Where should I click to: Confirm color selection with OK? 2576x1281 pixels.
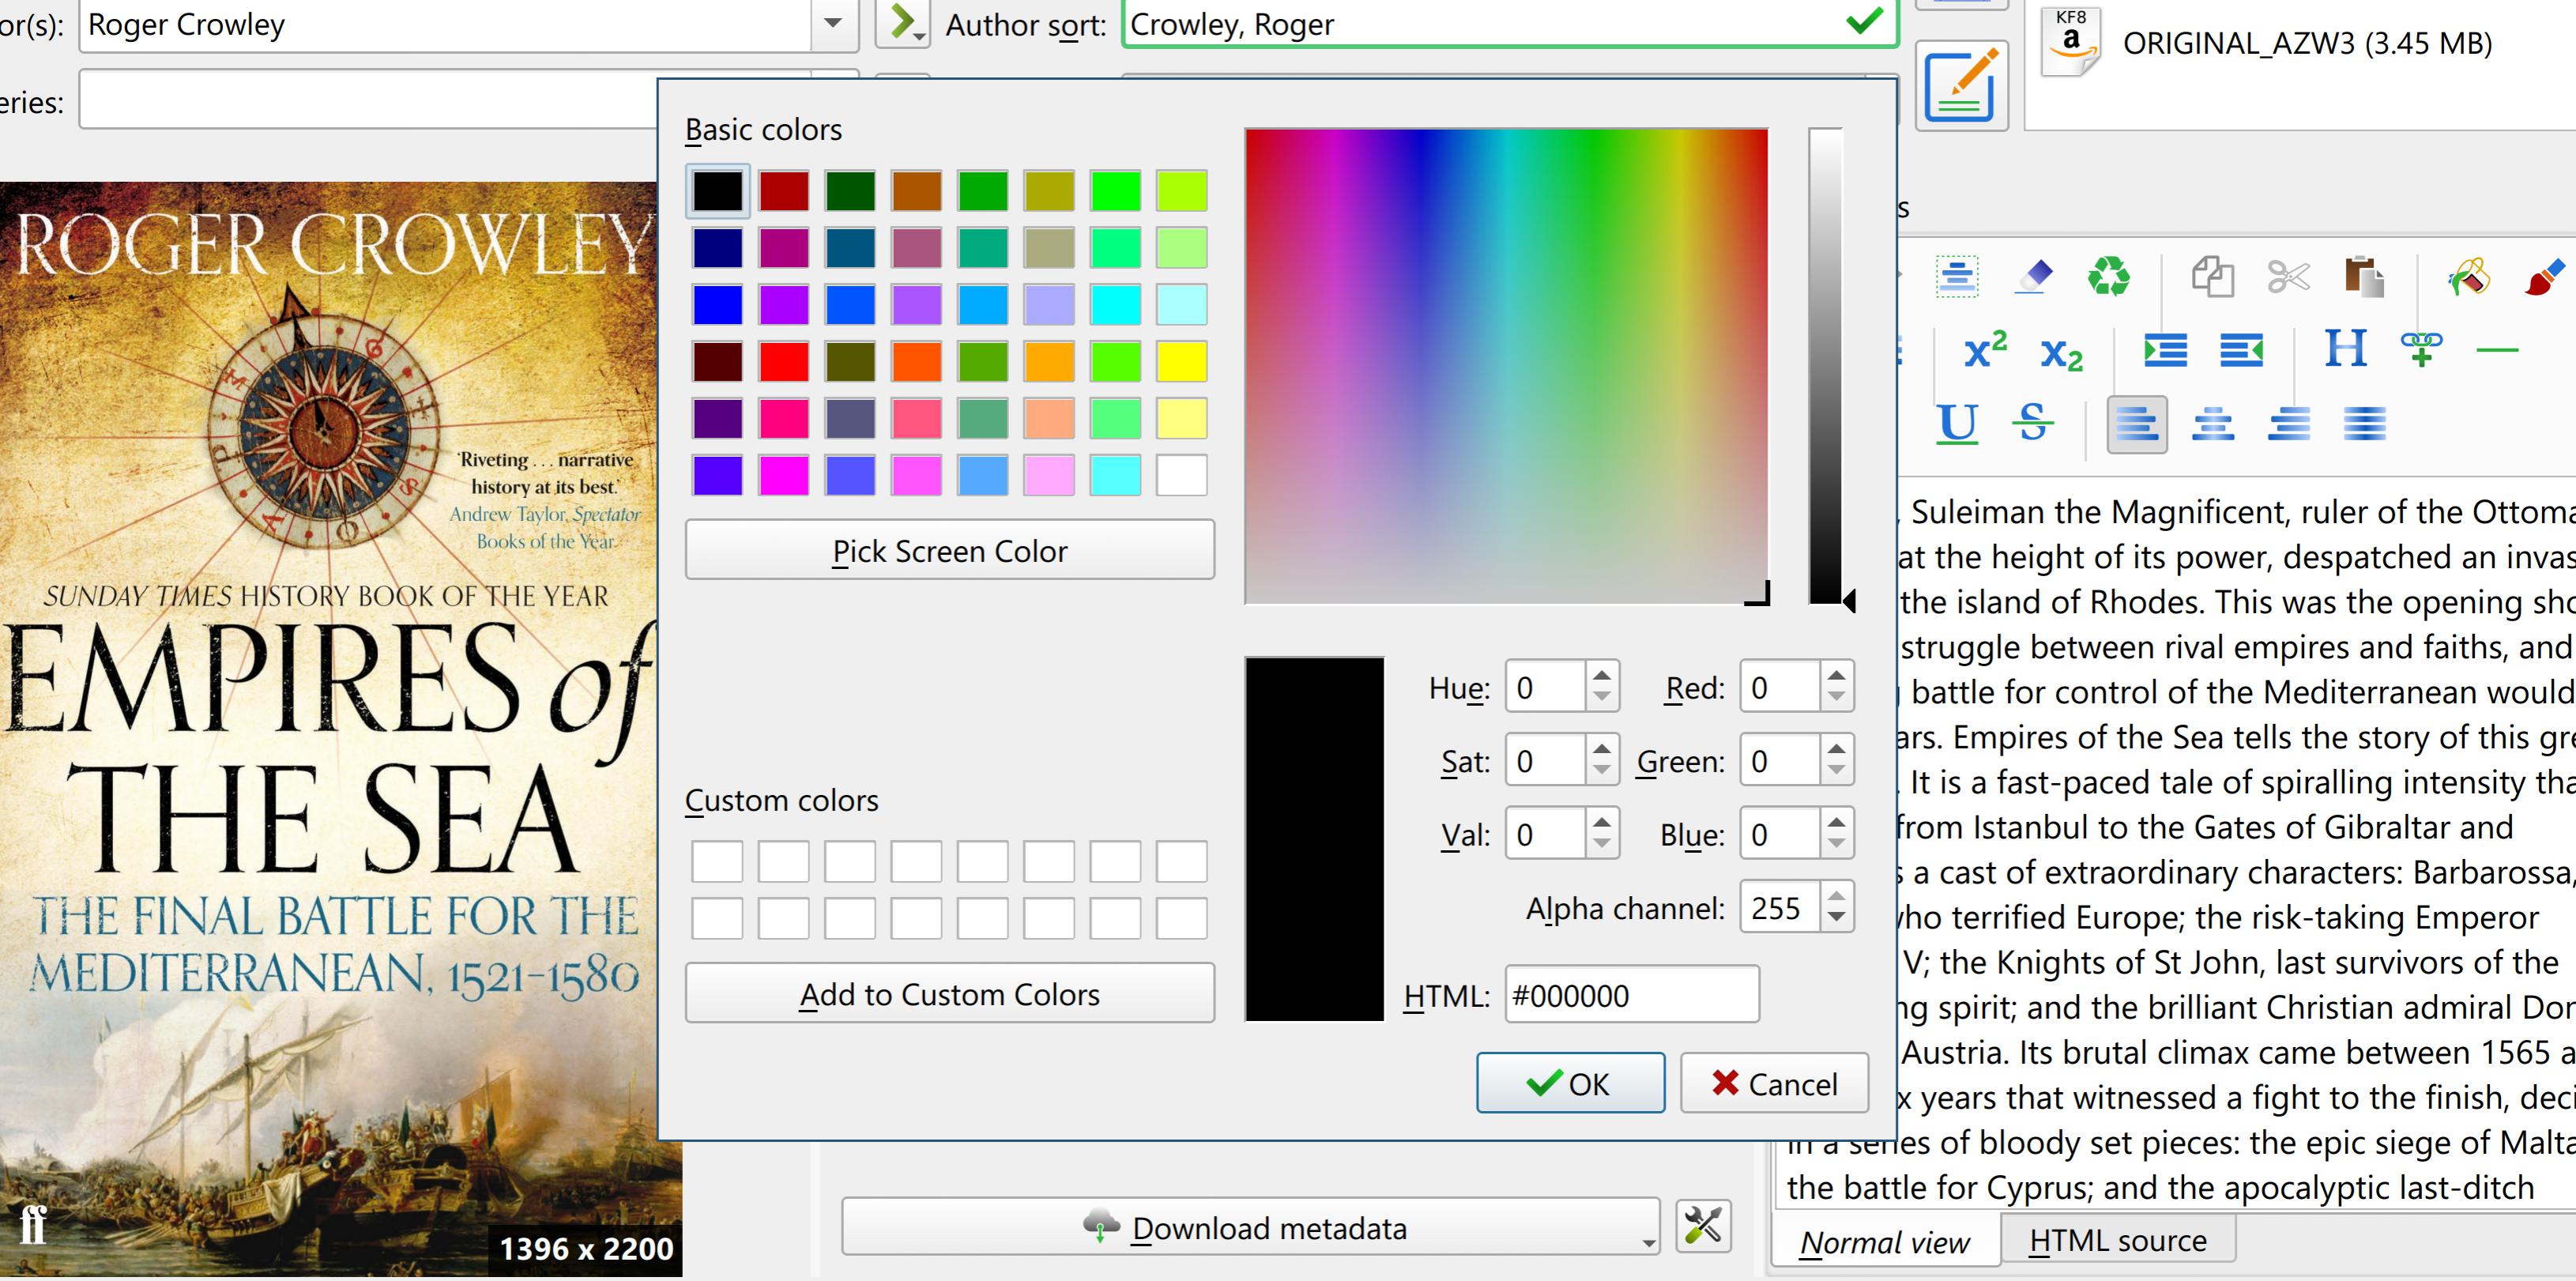tap(1570, 1083)
